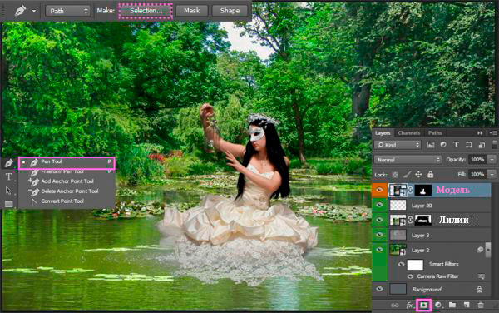Filter layers by adjustment layers icon
Screen dimensions: 499x313
click(x=443, y=145)
